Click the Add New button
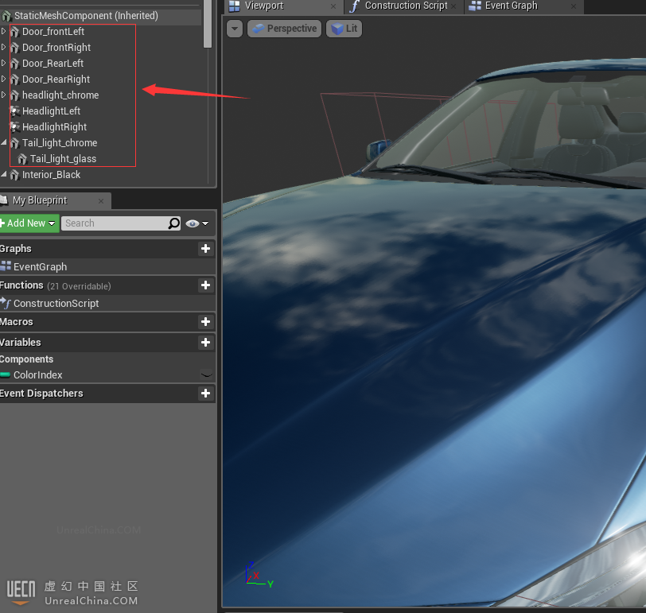This screenshot has width=646, height=613. point(29,223)
